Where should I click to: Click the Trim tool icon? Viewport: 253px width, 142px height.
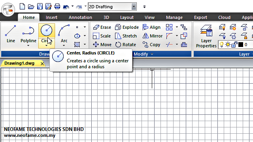[169, 45]
